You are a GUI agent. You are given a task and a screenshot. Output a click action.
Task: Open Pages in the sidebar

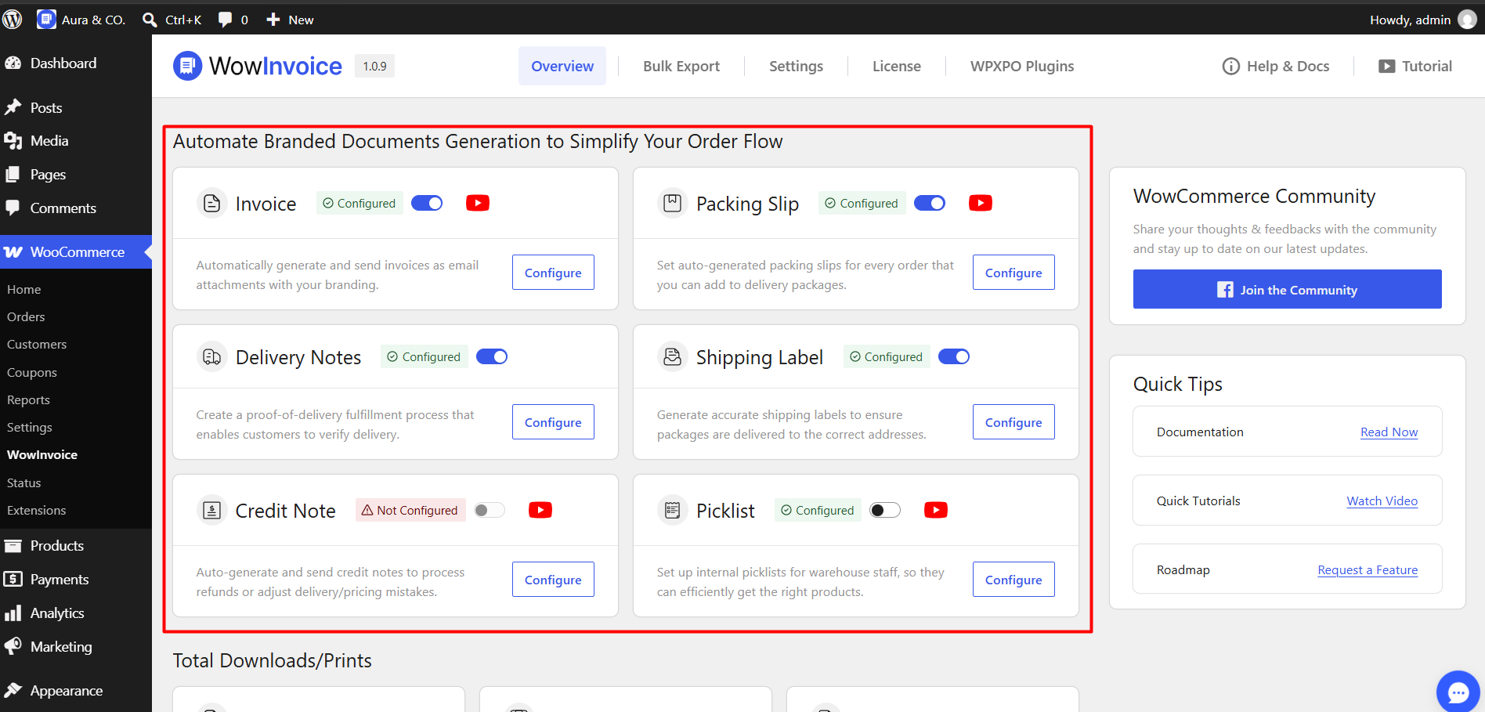pos(76,175)
